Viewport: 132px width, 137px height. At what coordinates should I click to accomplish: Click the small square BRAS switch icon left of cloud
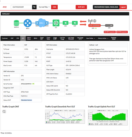(x=37, y=23)
